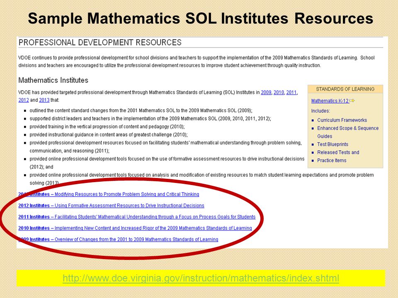Screen dimensions: 398x298
Task: Click the bullet outlining content standard changes
Action: (x=141, y=111)
